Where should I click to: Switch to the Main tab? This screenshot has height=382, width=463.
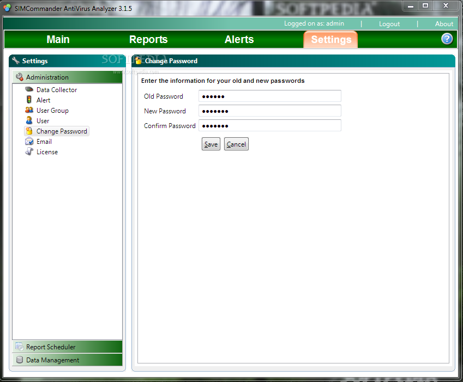(x=58, y=39)
